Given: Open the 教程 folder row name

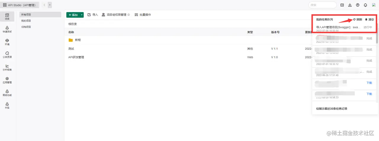Looking at the screenshot, I should pyautogui.click(x=78, y=40).
